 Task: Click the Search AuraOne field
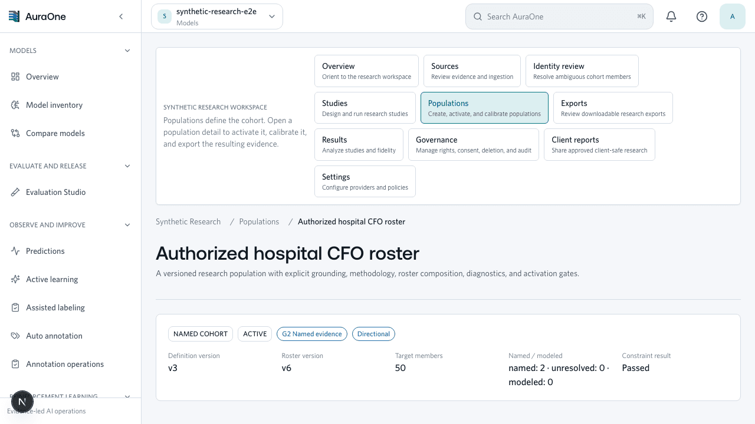coord(559,16)
